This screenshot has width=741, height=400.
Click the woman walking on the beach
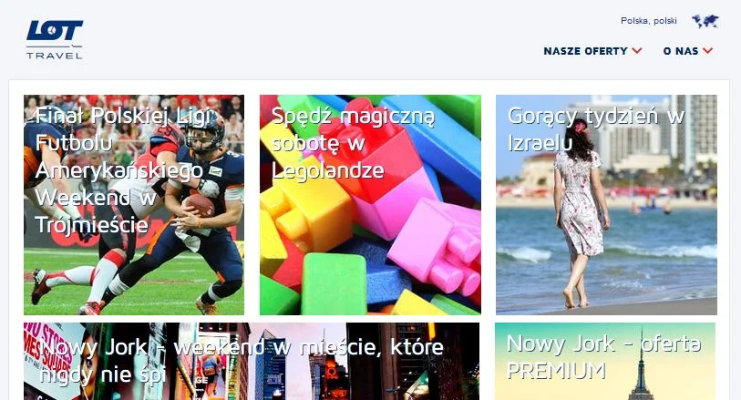click(x=579, y=212)
